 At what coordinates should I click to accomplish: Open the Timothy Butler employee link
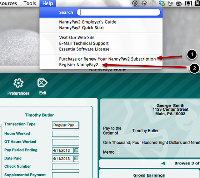tap(39, 115)
